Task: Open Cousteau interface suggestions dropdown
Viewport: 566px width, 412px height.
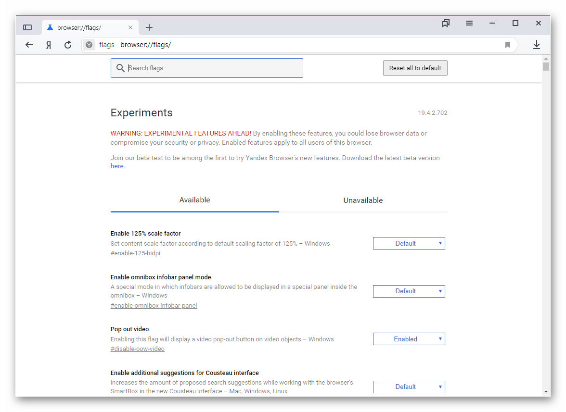Action: (x=409, y=387)
